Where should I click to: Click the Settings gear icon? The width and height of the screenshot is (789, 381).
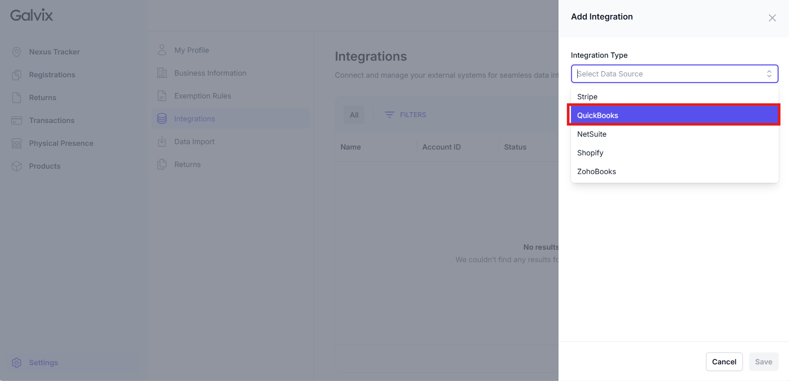[17, 363]
